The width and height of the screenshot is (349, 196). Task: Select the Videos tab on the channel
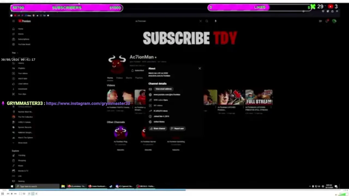pyautogui.click(x=119, y=78)
